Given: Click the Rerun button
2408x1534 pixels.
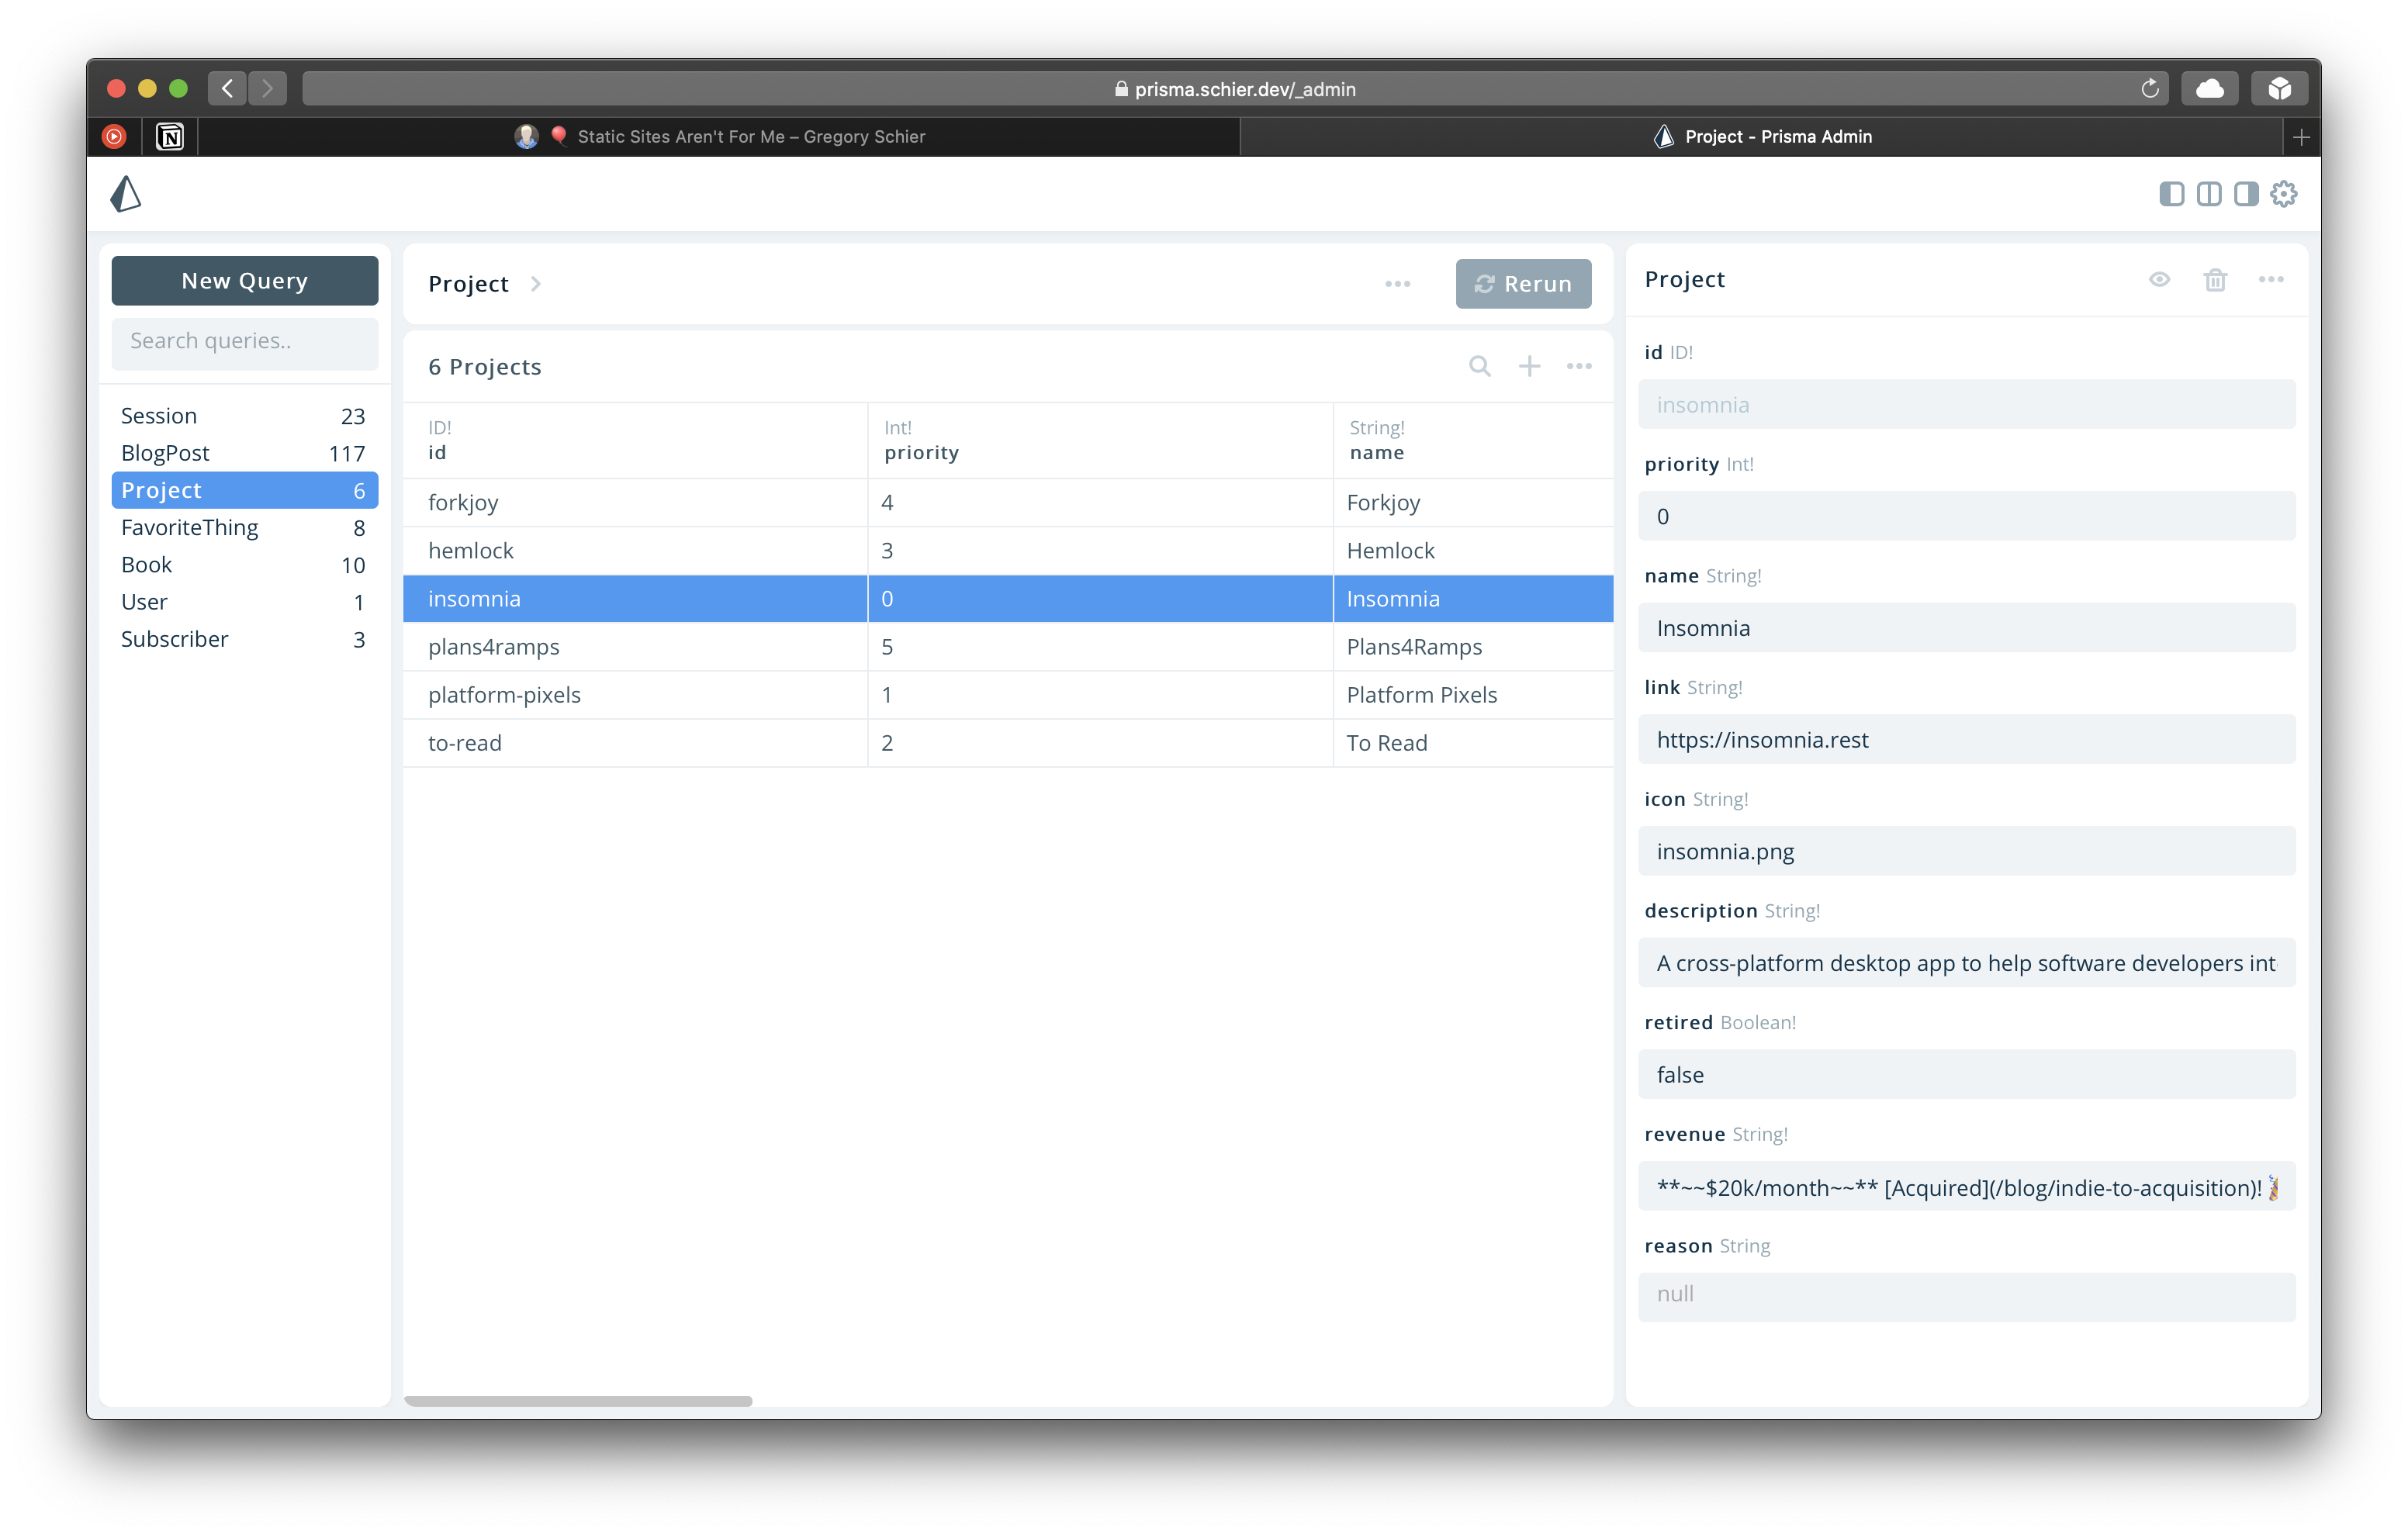Looking at the screenshot, I should pyautogui.click(x=1522, y=284).
